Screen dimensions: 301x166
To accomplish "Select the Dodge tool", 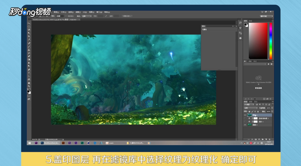I will [29, 66].
